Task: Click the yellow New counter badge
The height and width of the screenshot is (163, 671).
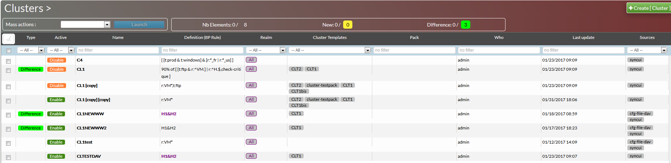Action: (x=348, y=25)
